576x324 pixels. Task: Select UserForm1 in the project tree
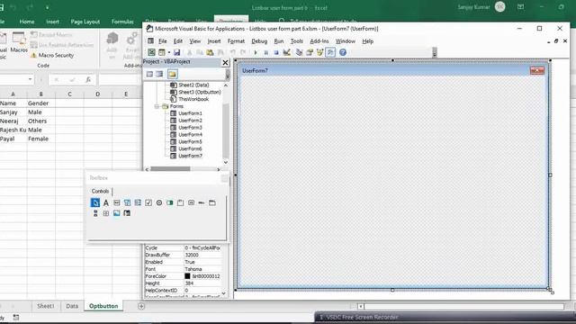[190, 113]
